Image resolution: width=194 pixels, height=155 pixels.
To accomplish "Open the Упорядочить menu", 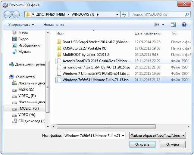I will tap(21, 25).
